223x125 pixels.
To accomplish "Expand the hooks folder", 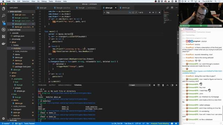I will (16, 45).
